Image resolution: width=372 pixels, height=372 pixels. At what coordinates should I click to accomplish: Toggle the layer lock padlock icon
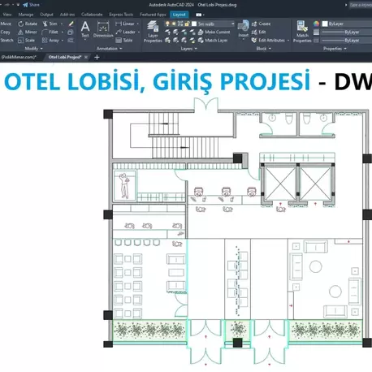tap(187, 24)
